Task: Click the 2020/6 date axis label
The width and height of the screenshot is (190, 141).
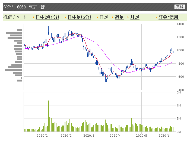Action: click(x=164, y=136)
